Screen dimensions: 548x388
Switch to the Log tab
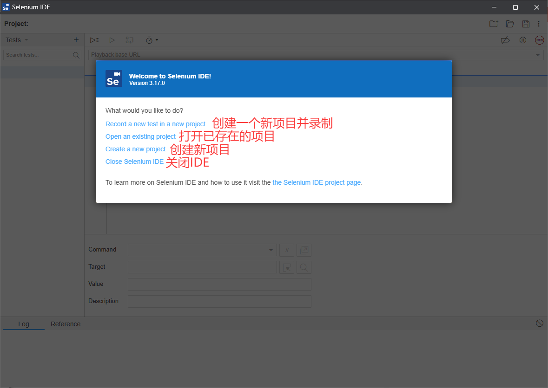pyautogui.click(x=24, y=324)
